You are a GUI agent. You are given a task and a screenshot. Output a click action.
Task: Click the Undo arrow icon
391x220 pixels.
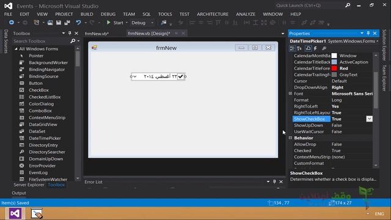coord(78,23)
